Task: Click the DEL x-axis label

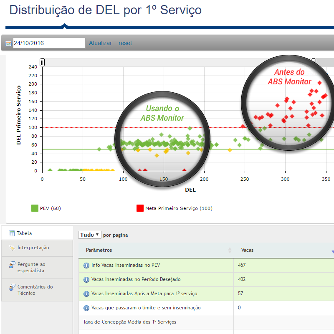Action: (x=190, y=190)
